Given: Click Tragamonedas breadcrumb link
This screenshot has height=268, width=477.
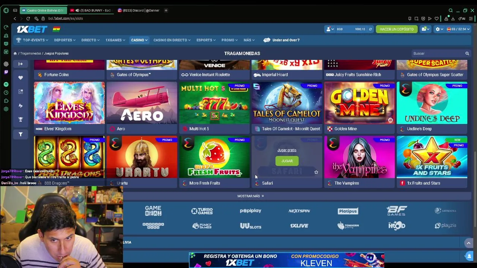Looking at the screenshot, I should tap(31, 54).
